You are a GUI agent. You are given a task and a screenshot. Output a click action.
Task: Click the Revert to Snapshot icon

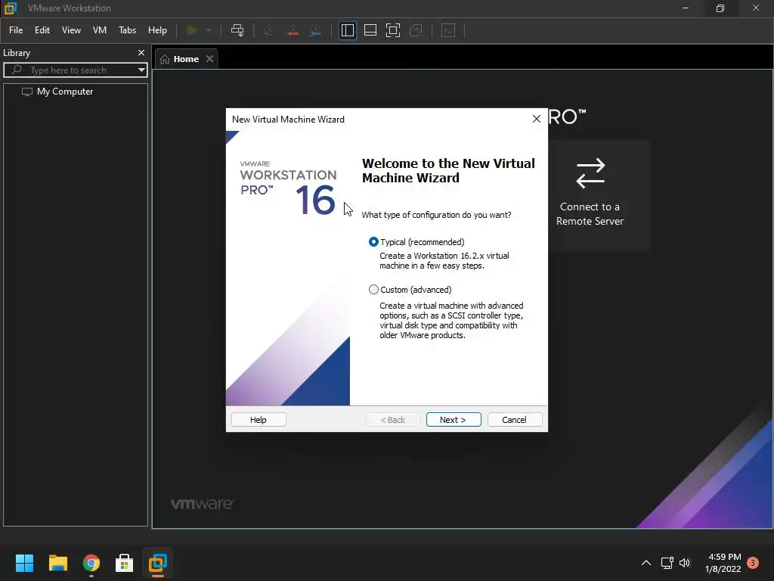click(x=293, y=30)
